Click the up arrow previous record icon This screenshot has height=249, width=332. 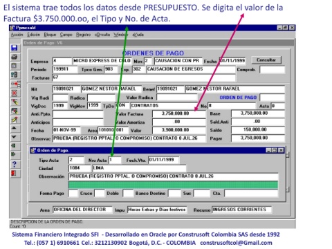click(x=14, y=128)
